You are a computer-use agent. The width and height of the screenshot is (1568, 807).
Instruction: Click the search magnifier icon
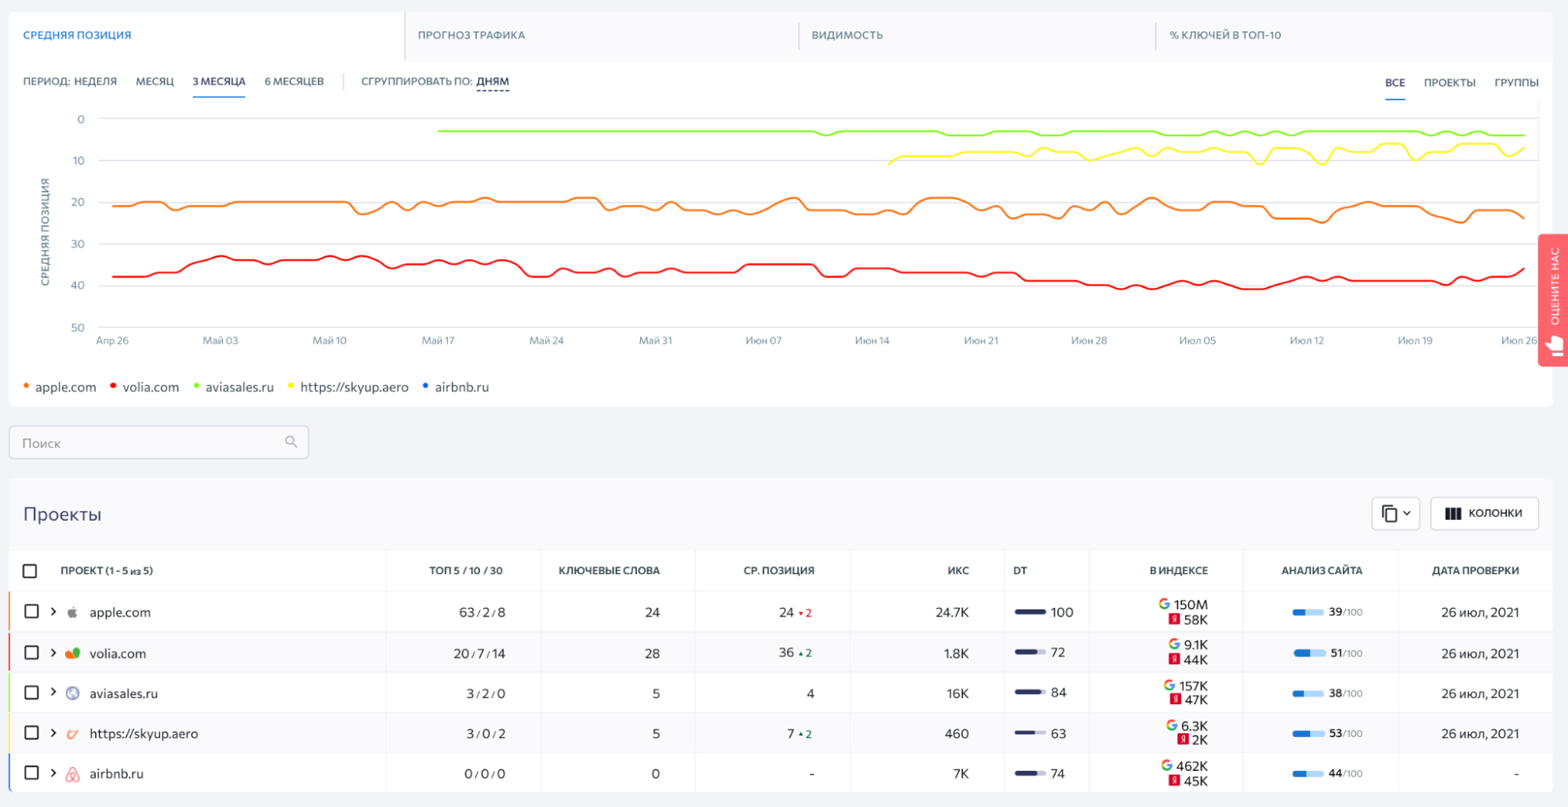tap(291, 442)
